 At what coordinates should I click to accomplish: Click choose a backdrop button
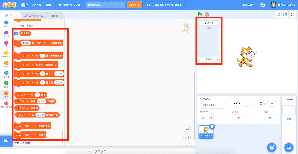tap(289, 147)
